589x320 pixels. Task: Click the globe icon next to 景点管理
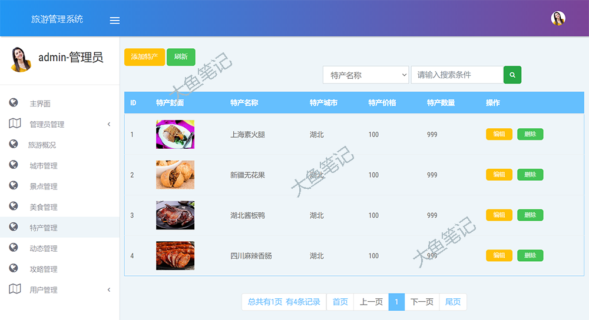tap(14, 185)
